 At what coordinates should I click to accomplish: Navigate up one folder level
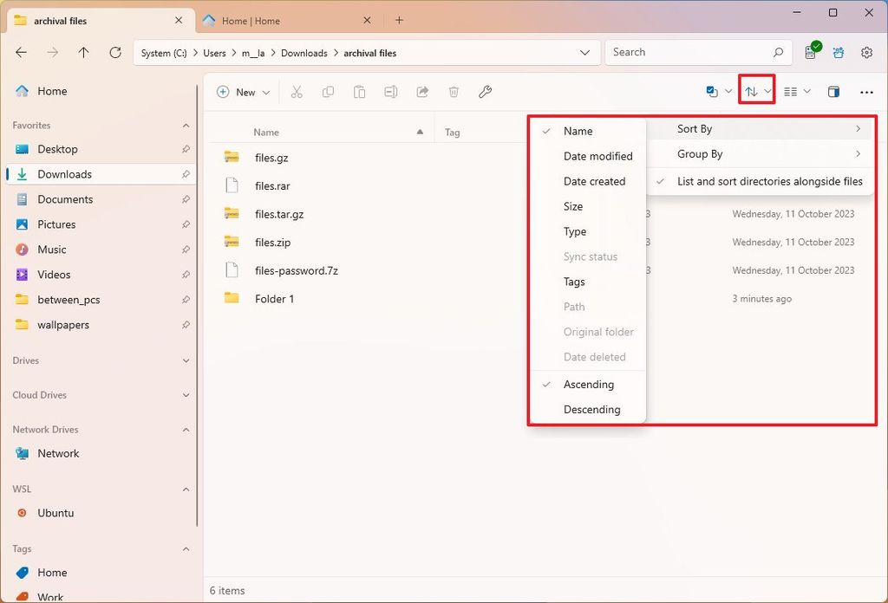83,52
